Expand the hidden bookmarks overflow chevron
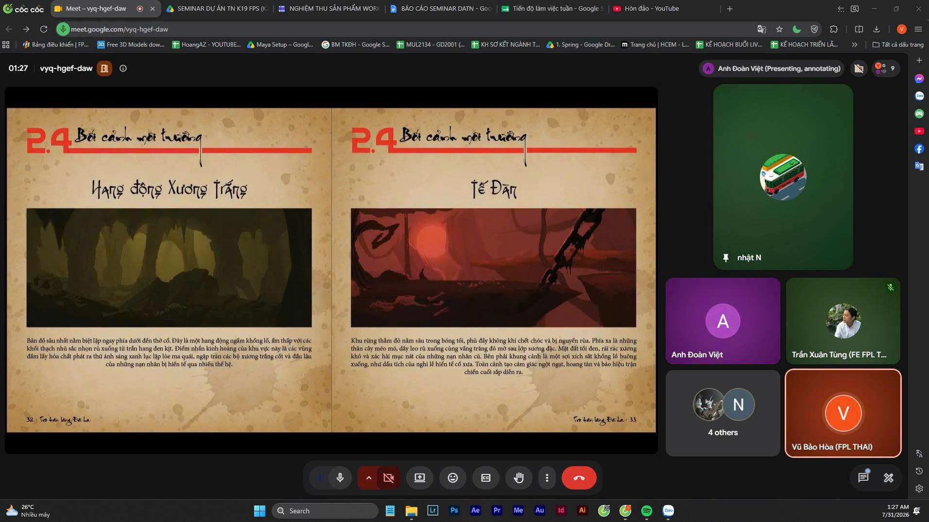Viewport: 929px width, 522px height. (854, 45)
